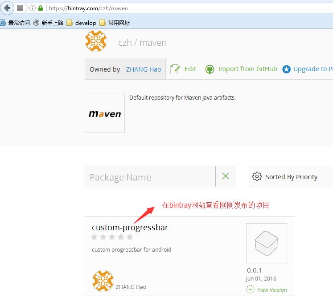
Task: Click the maven logo image
Action: point(105,113)
